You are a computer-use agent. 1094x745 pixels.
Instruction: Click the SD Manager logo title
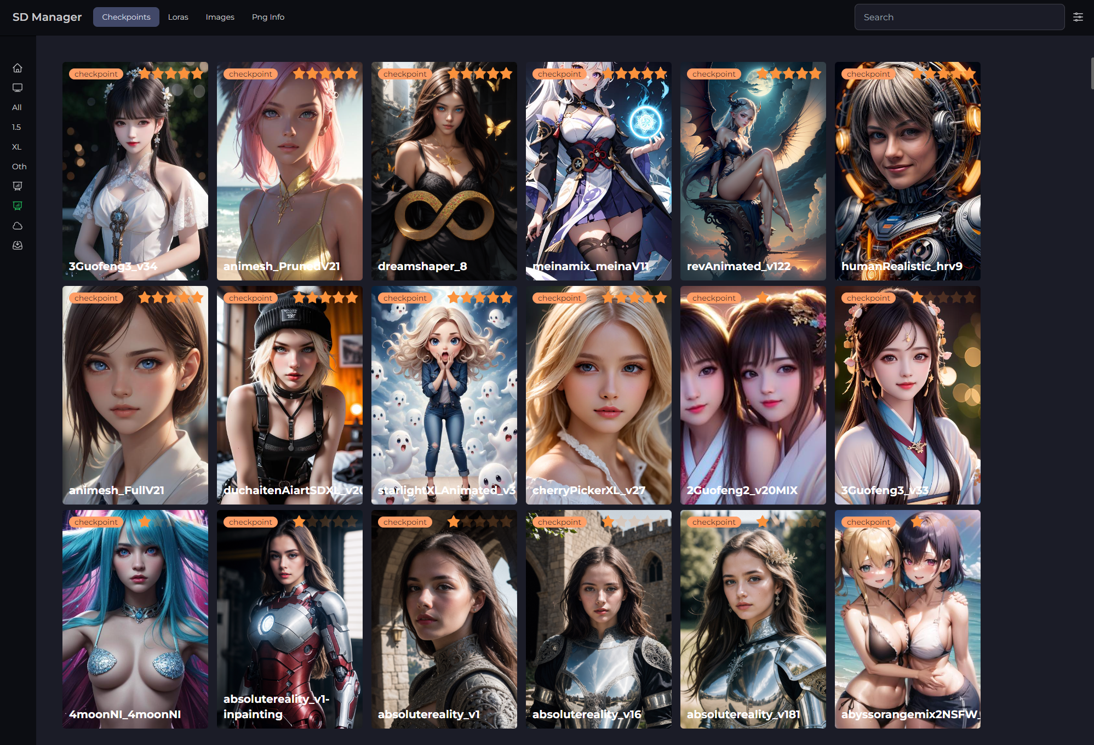coord(47,17)
